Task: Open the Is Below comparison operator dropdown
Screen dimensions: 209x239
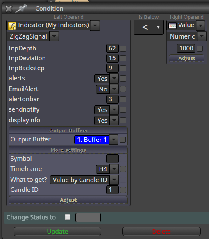Action: pos(148,27)
